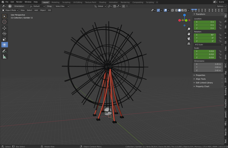The width and height of the screenshot is (228, 148).
Task: Choose the Measure tool
Action: coord(4,57)
